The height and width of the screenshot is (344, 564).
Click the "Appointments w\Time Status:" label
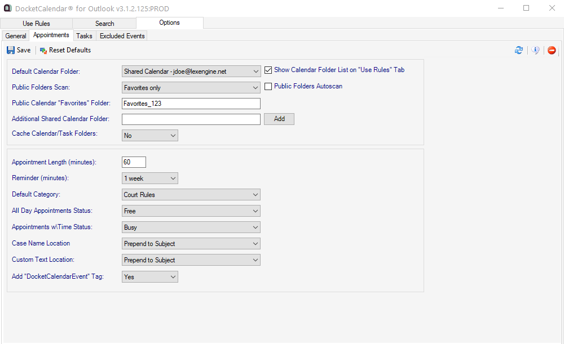click(52, 227)
